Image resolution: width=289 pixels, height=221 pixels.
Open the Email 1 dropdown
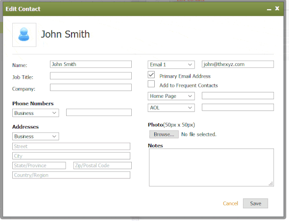tap(171, 65)
